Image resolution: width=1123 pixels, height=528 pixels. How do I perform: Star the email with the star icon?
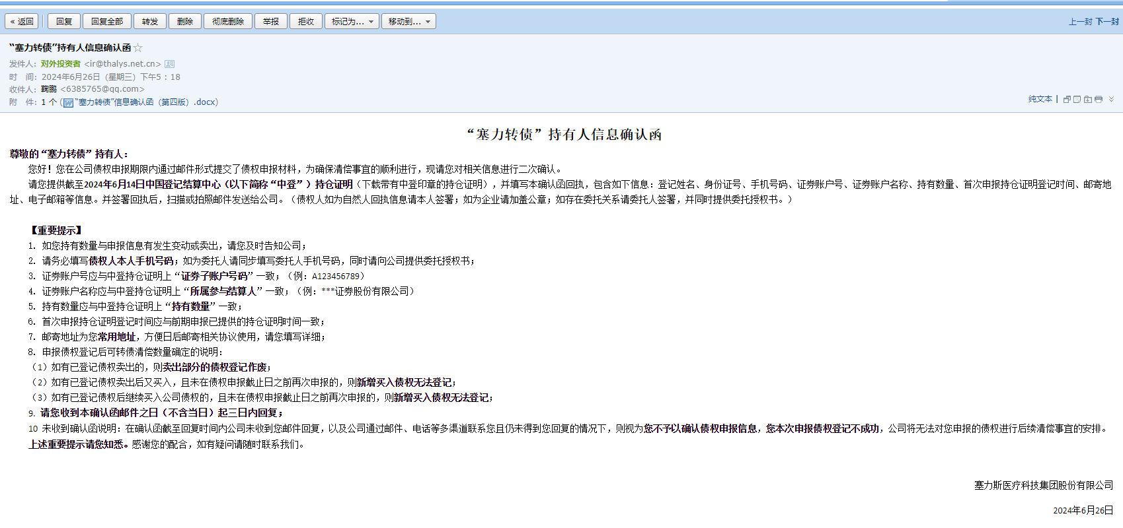click(x=138, y=48)
